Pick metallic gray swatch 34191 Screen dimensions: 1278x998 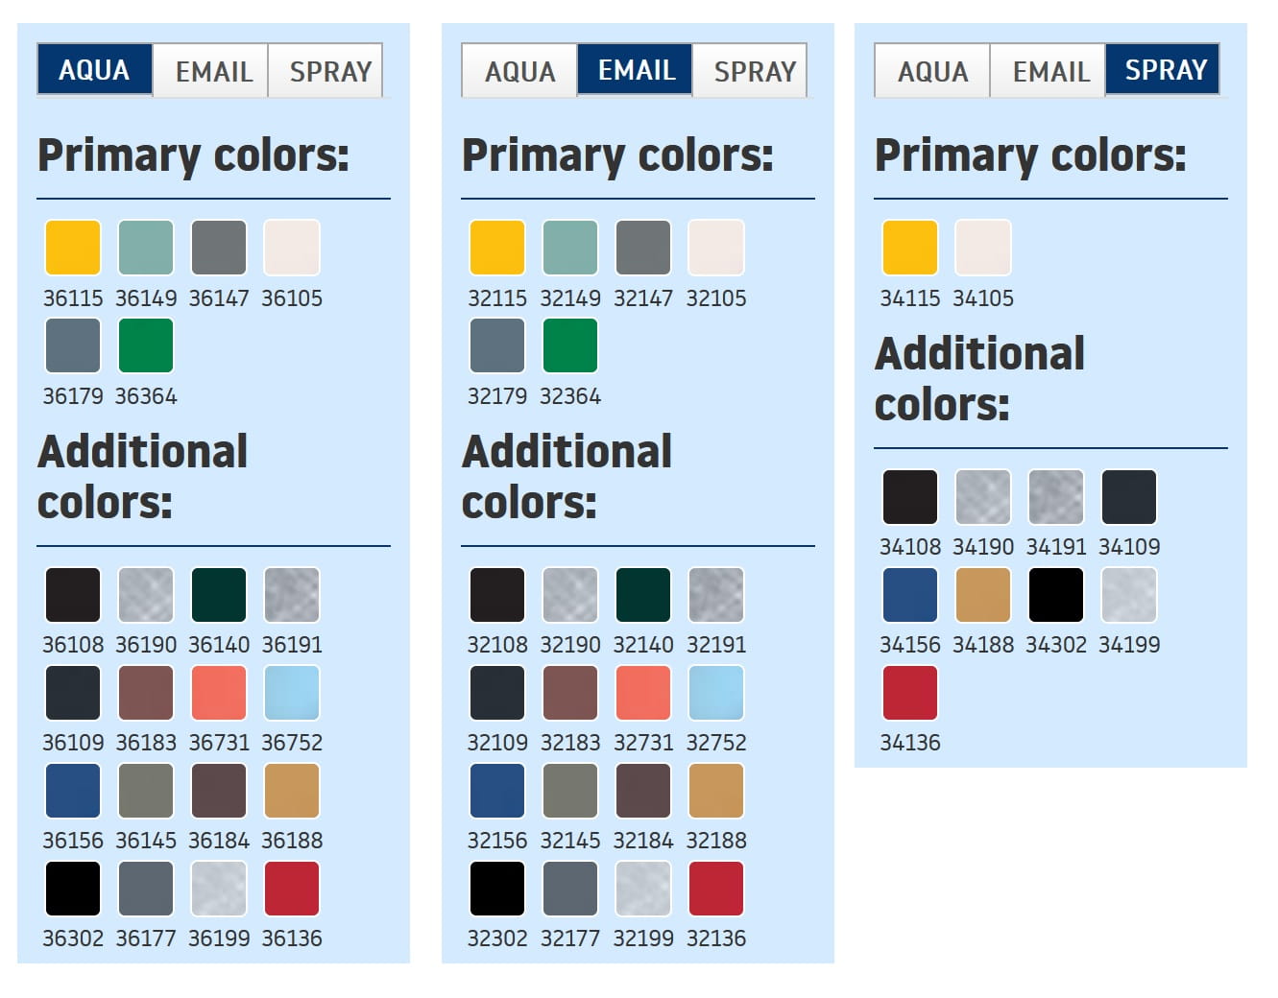coord(1056,497)
